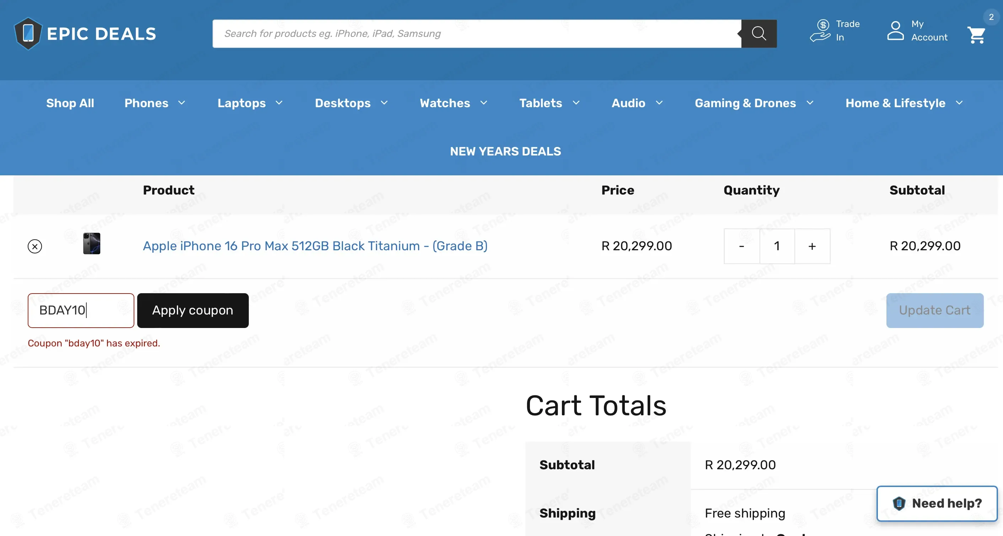
Task: Expand the Laptops menu chevron
Action: tap(279, 103)
